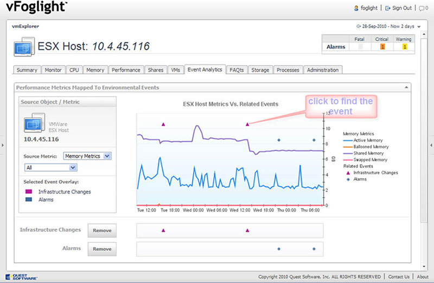Open the CPU tab

(74, 70)
